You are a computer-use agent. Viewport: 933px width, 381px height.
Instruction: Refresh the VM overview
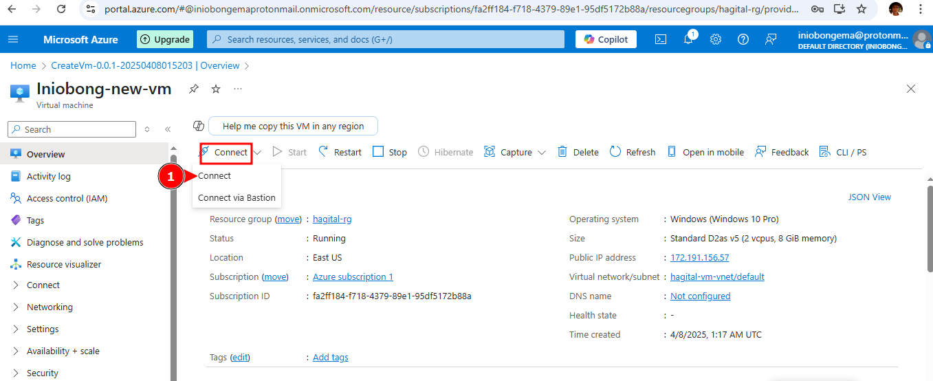coord(633,152)
